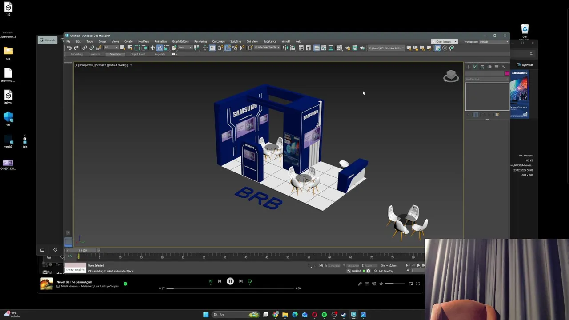Viewport: 569px width, 320px height.
Task: Choose the Select Object tool
Action: 123,48
